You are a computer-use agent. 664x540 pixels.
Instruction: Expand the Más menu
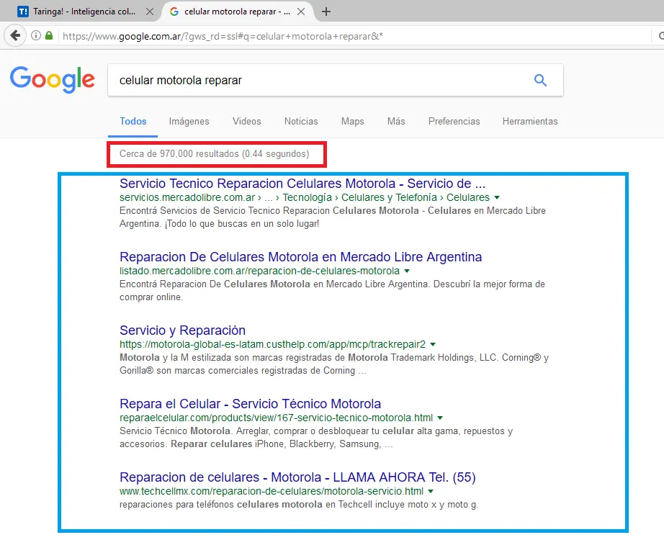pyautogui.click(x=396, y=122)
